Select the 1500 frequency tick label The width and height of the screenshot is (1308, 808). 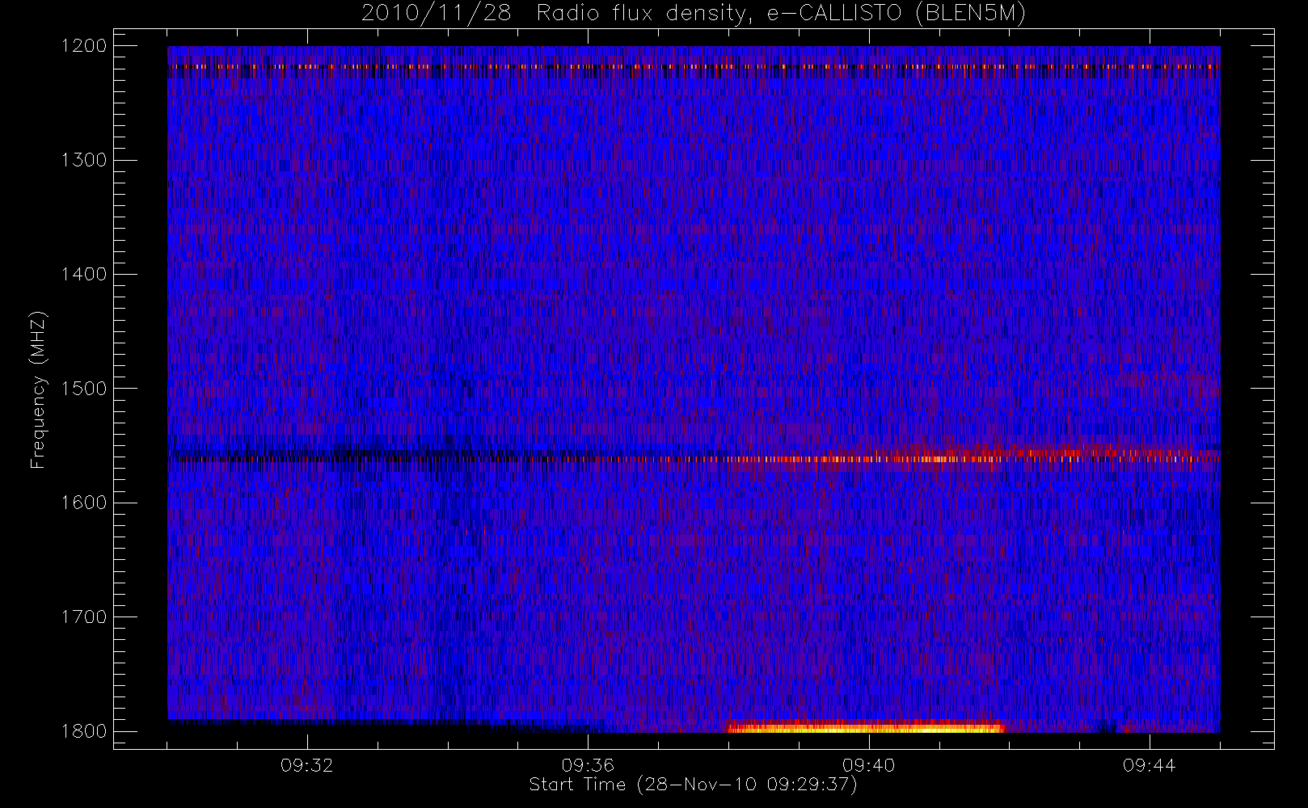84,388
